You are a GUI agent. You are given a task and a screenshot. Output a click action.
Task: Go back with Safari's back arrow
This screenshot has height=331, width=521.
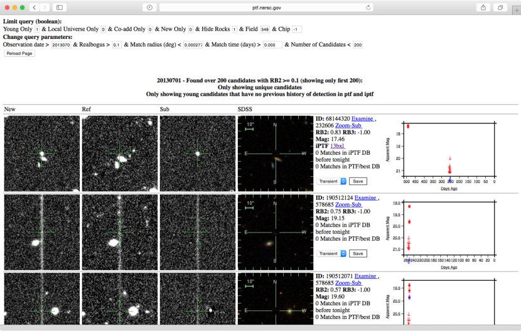[35, 8]
